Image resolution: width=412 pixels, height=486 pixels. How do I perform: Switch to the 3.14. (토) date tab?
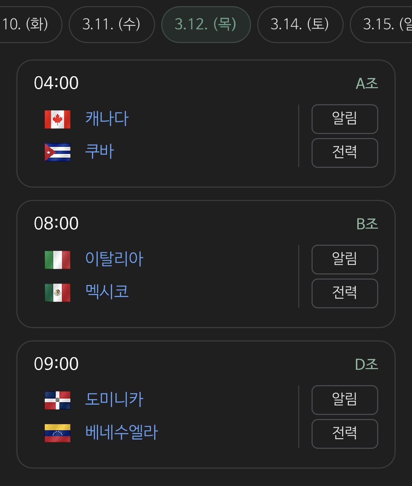300,24
